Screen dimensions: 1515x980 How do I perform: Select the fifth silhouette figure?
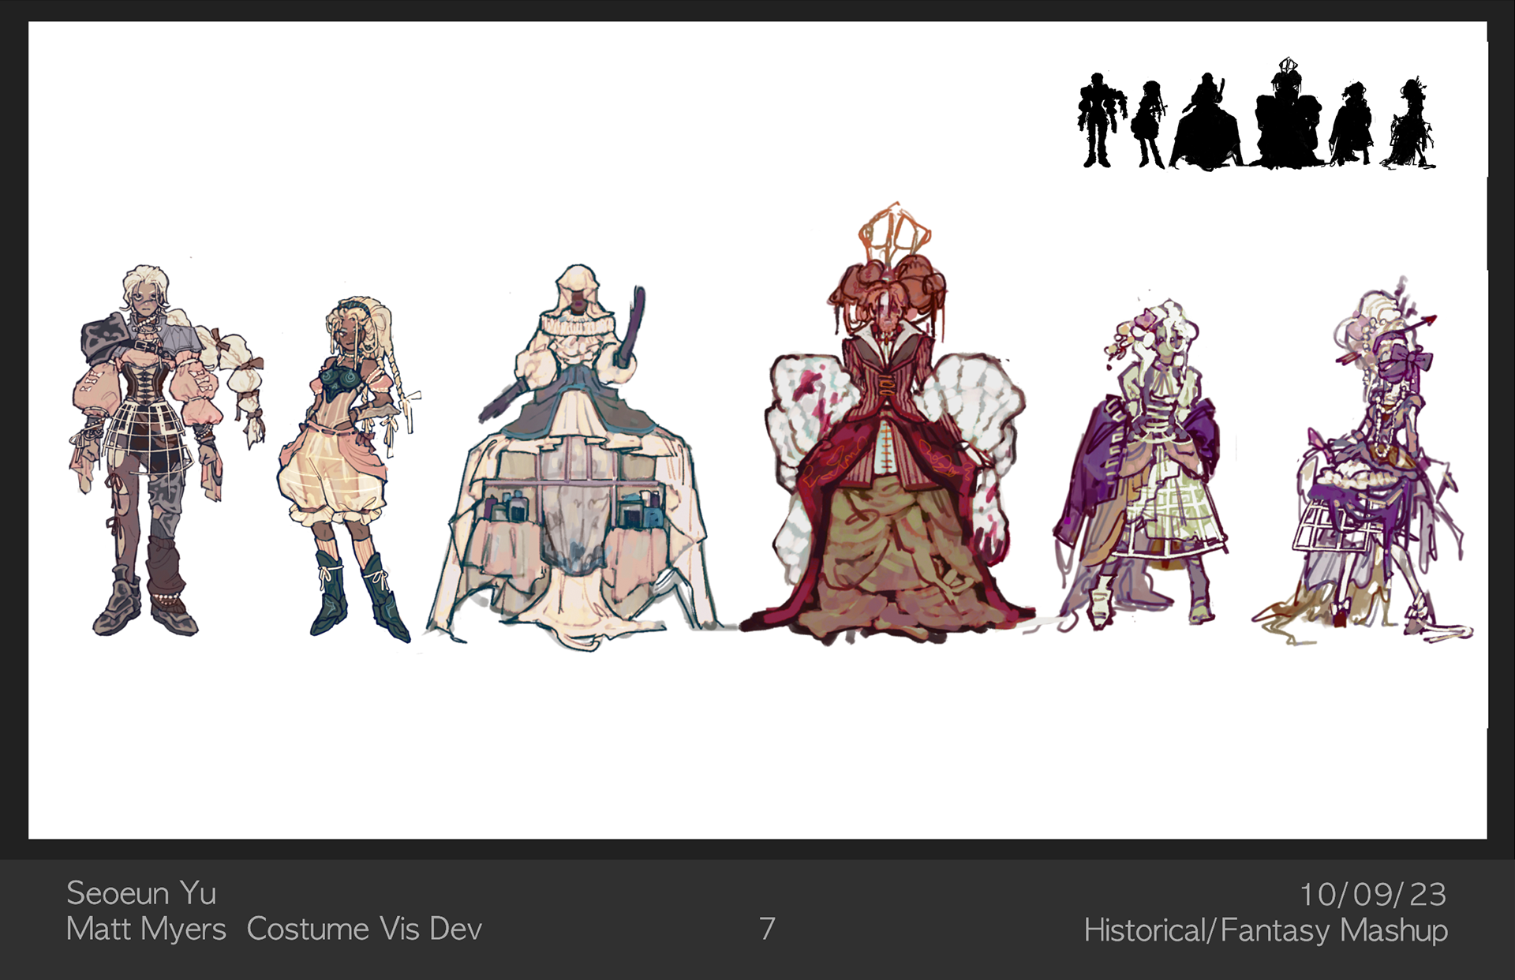(x=1352, y=126)
